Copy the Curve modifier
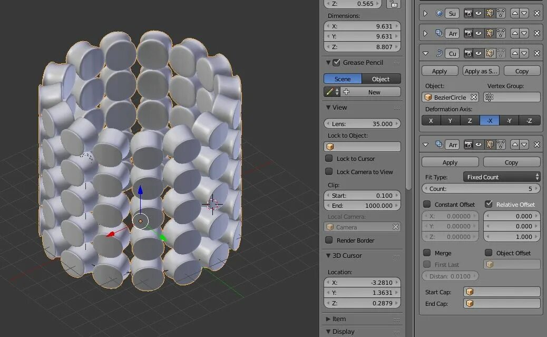The height and width of the screenshot is (337, 547). (522, 71)
